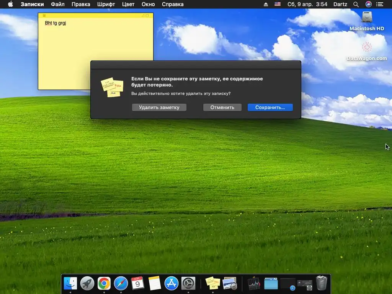Open the Notes app in Dock

(x=155, y=283)
